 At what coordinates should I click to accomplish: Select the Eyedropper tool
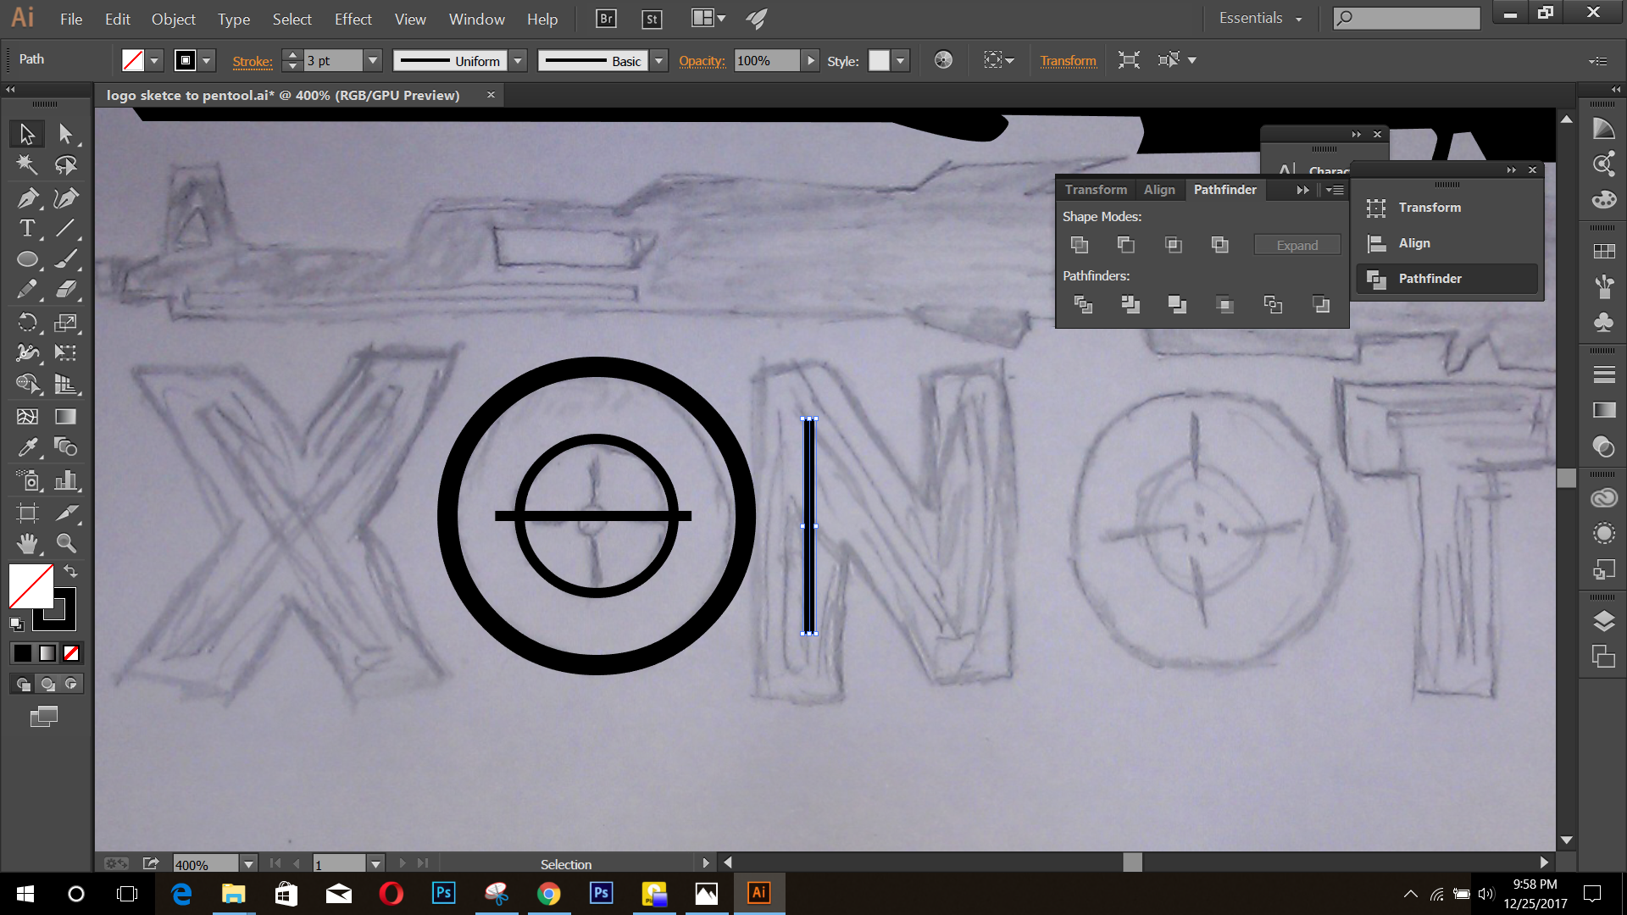pyautogui.click(x=27, y=446)
